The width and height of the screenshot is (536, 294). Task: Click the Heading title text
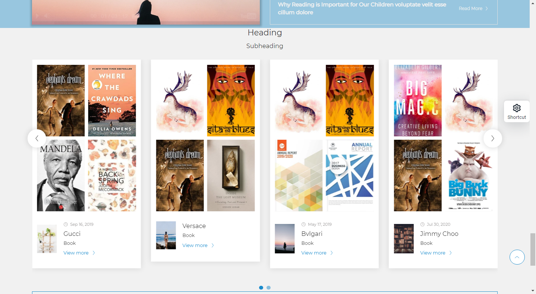(x=265, y=33)
